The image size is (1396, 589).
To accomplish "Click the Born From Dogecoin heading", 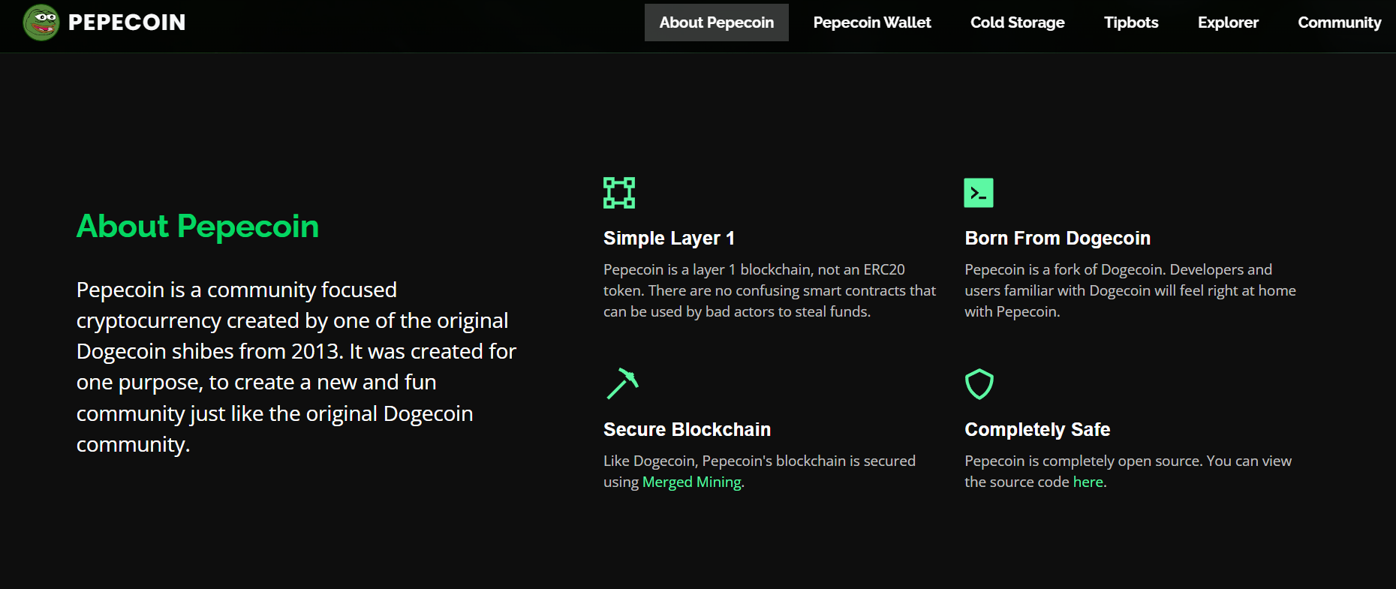I will [1058, 239].
